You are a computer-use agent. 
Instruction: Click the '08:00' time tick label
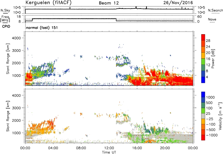(81, 148)
